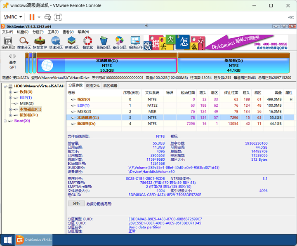
Task: Click the 新建分区 new partition icon
Action: [x=72, y=42]
